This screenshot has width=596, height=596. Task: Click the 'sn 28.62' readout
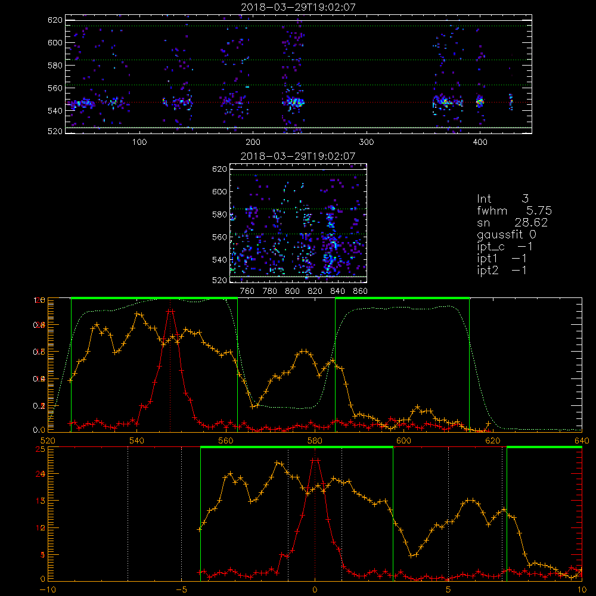coord(513,222)
